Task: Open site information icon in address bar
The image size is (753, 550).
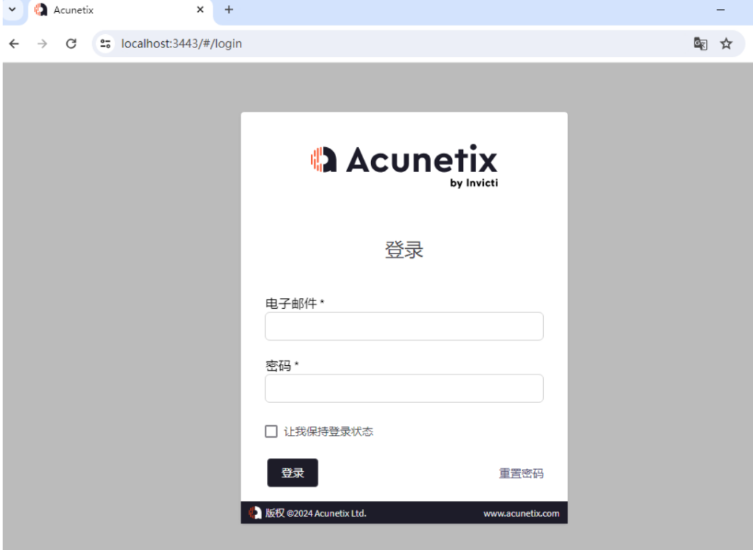Action: coord(105,44)
